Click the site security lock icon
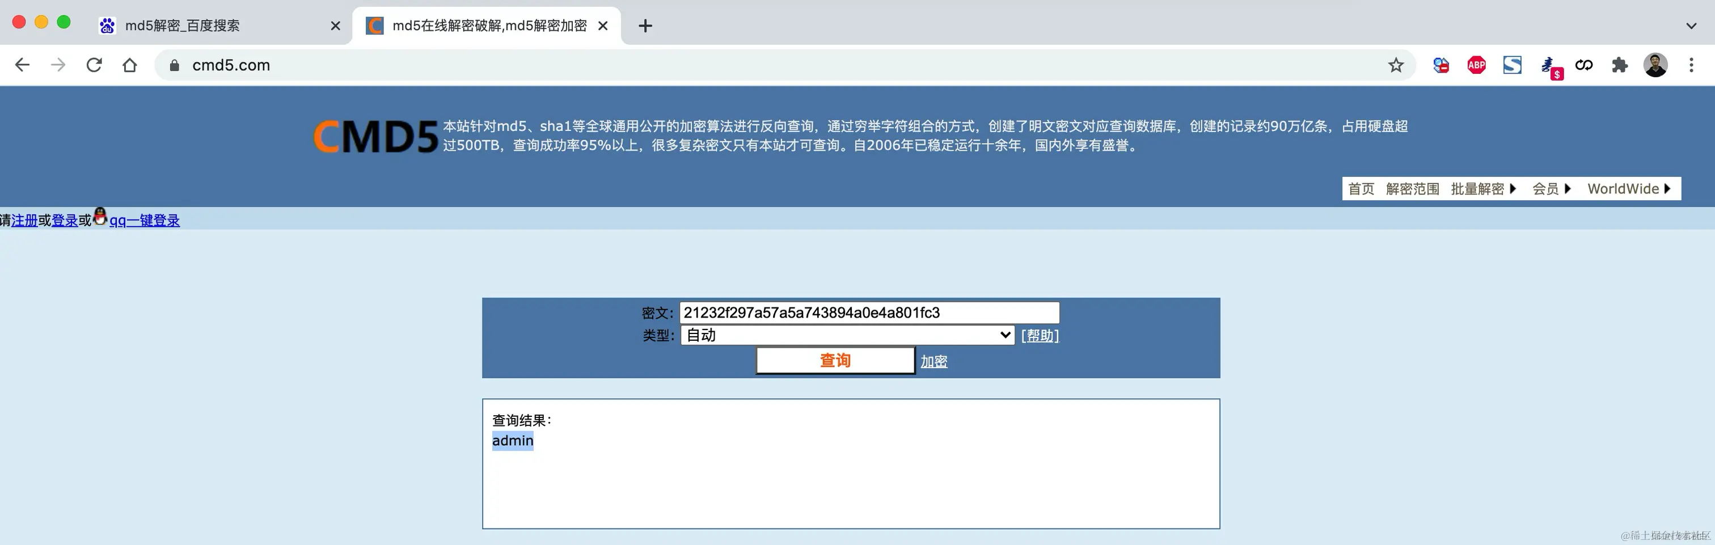The width and height of the screenshot is (1715, 545). 173,65
